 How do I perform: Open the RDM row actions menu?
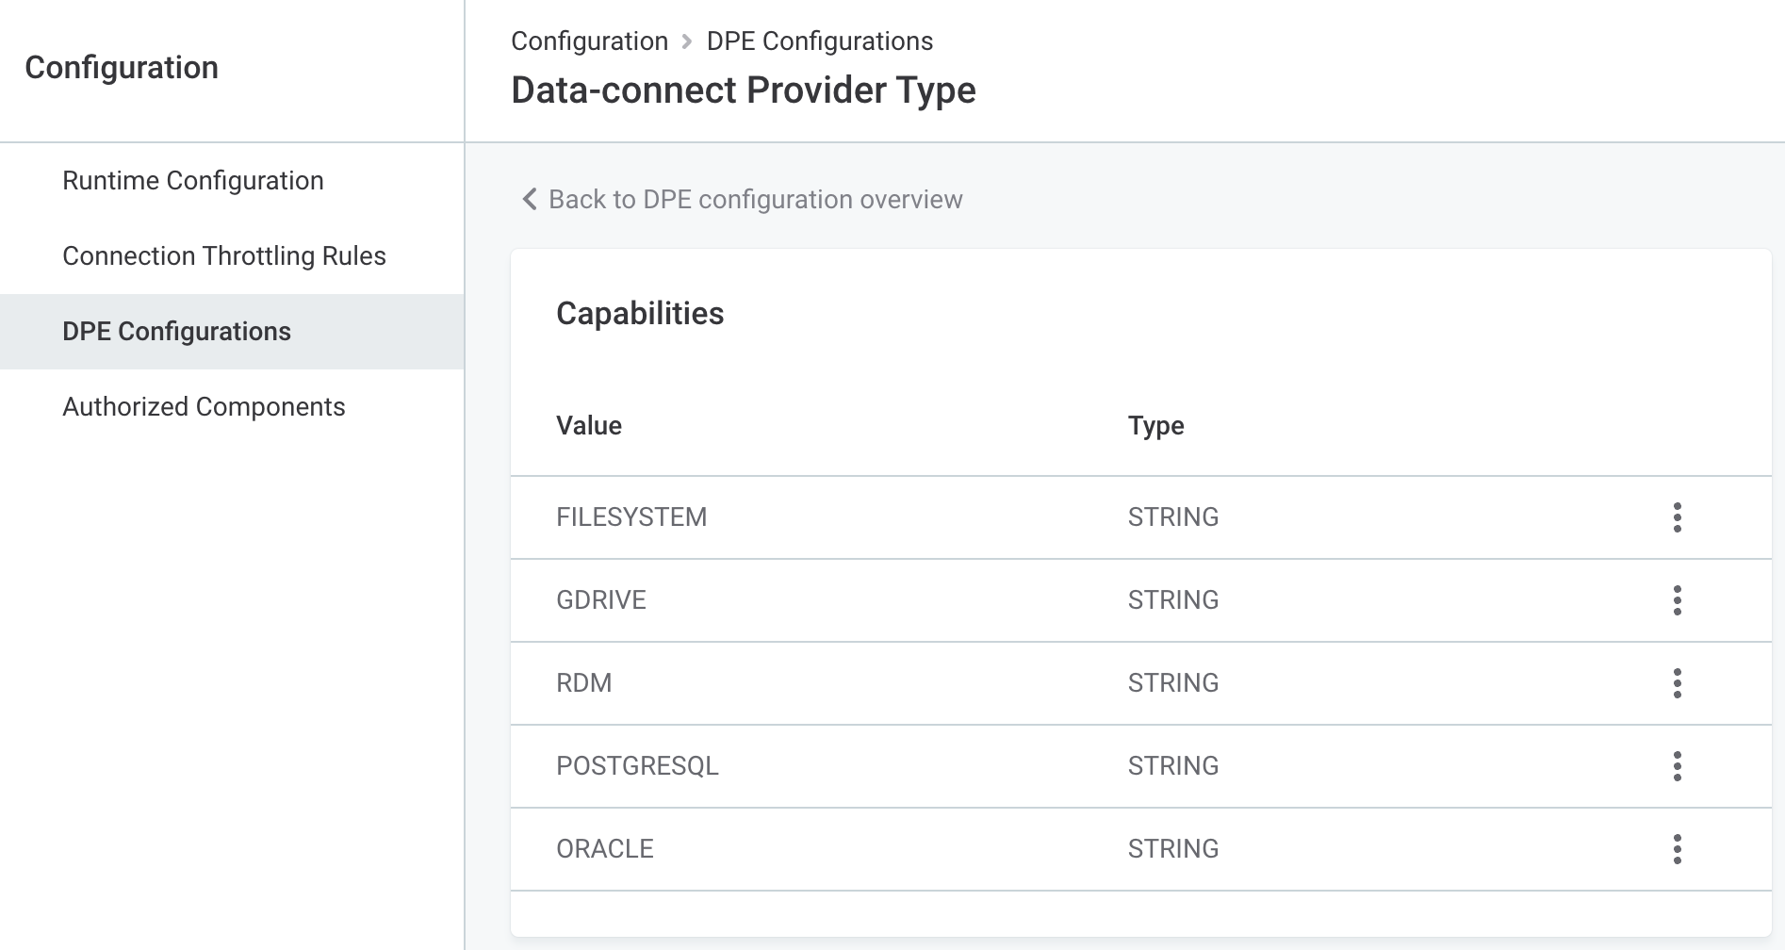(x=1677, y=683)
